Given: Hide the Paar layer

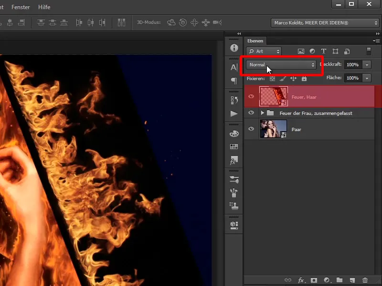Looking at the screenshot, I should (x=251, y=129).
